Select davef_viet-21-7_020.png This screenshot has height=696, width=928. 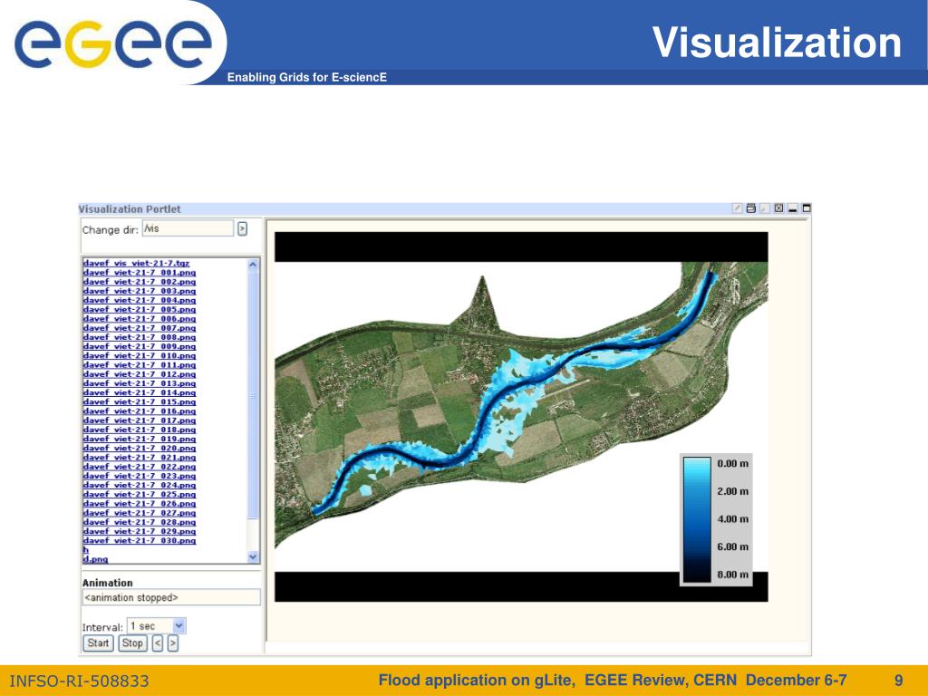pyautogui.click(x=139, y=448)
